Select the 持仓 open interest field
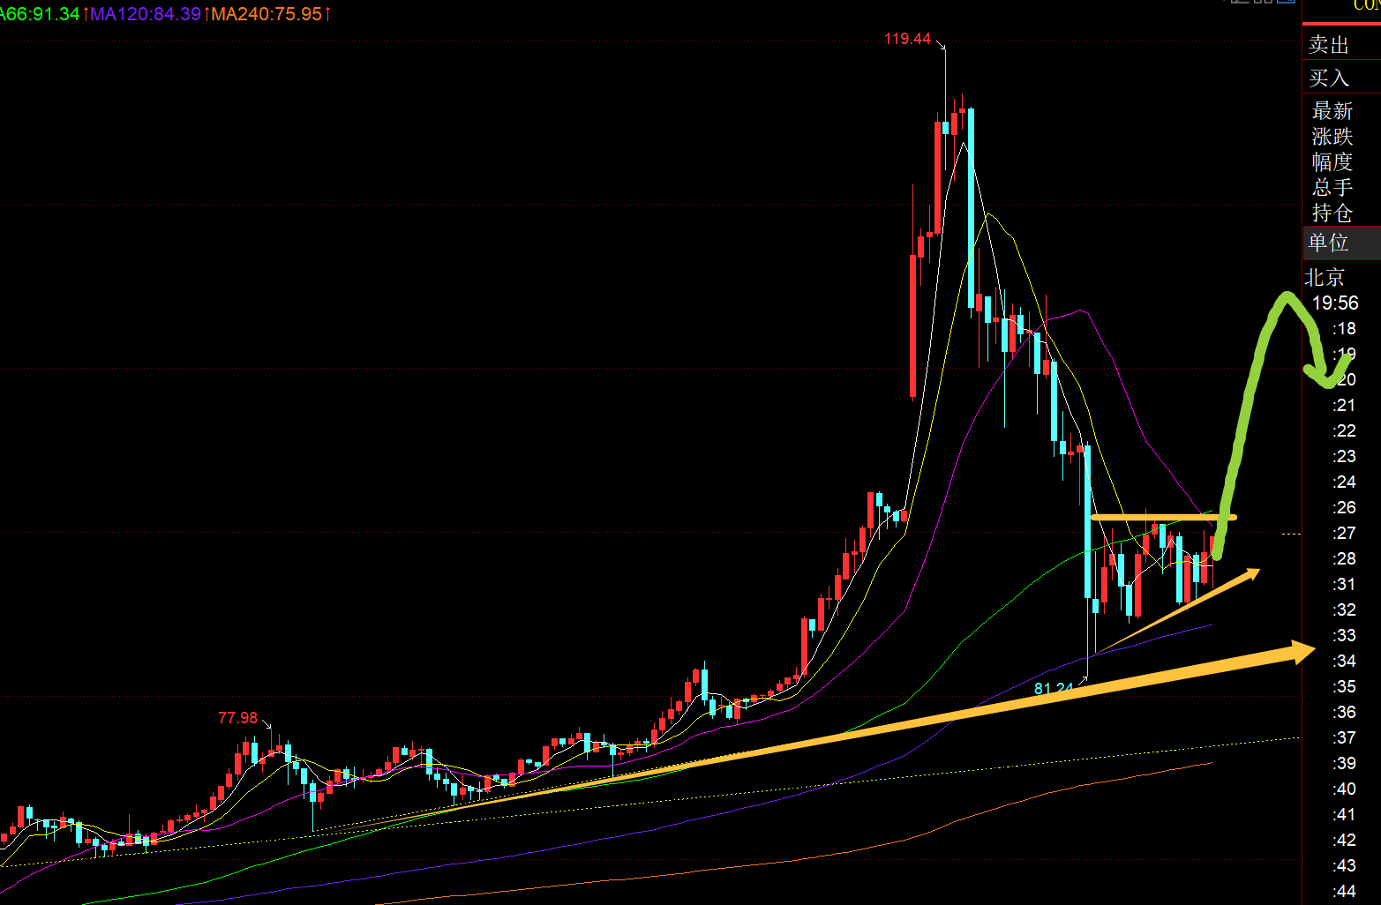Screen dimensions: 1381x905 [x=1332, y=213]
